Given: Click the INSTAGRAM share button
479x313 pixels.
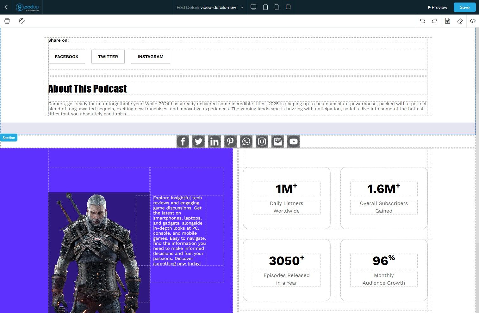Looking at the screenshot, I should tap(150, 57).
